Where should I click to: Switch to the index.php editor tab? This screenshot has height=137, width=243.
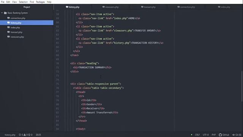pos(224,7)
